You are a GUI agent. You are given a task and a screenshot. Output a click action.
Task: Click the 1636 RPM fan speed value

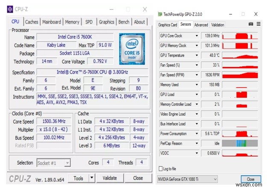211,75
